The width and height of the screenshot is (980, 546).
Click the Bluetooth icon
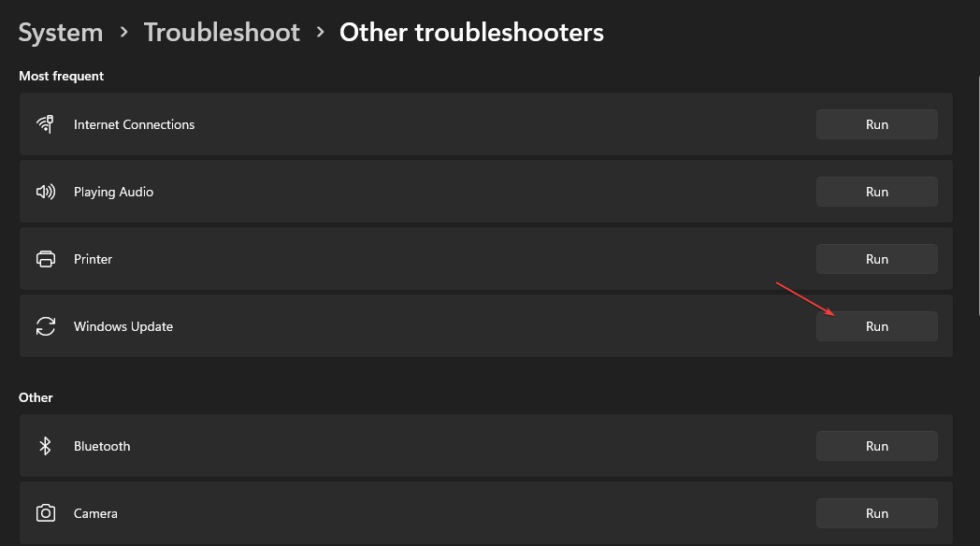[x=45, y=446]
